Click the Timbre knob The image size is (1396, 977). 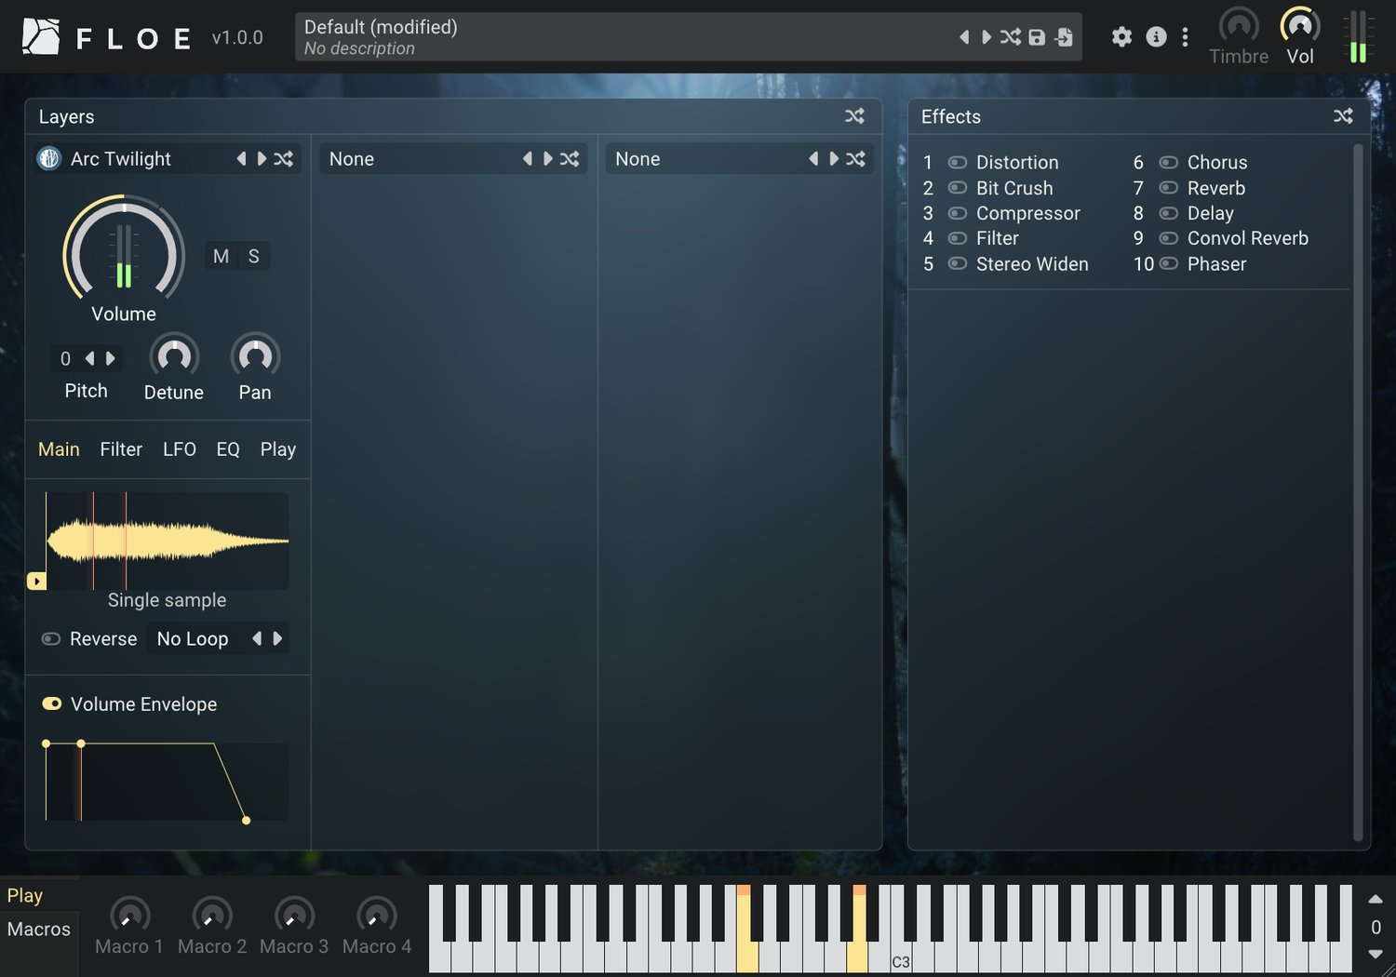pos(1239,26)
